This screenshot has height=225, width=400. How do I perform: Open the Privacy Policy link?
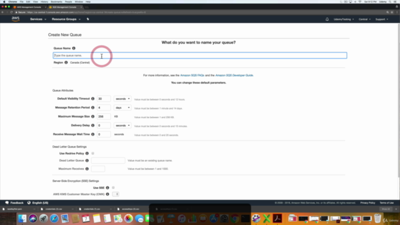pos(367,202)
